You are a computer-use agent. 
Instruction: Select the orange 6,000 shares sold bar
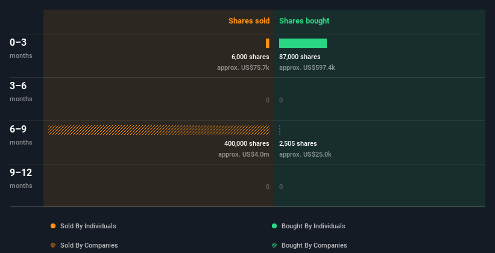coord(267,43)
